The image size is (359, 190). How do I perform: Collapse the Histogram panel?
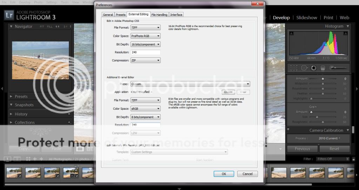point(348,26)
